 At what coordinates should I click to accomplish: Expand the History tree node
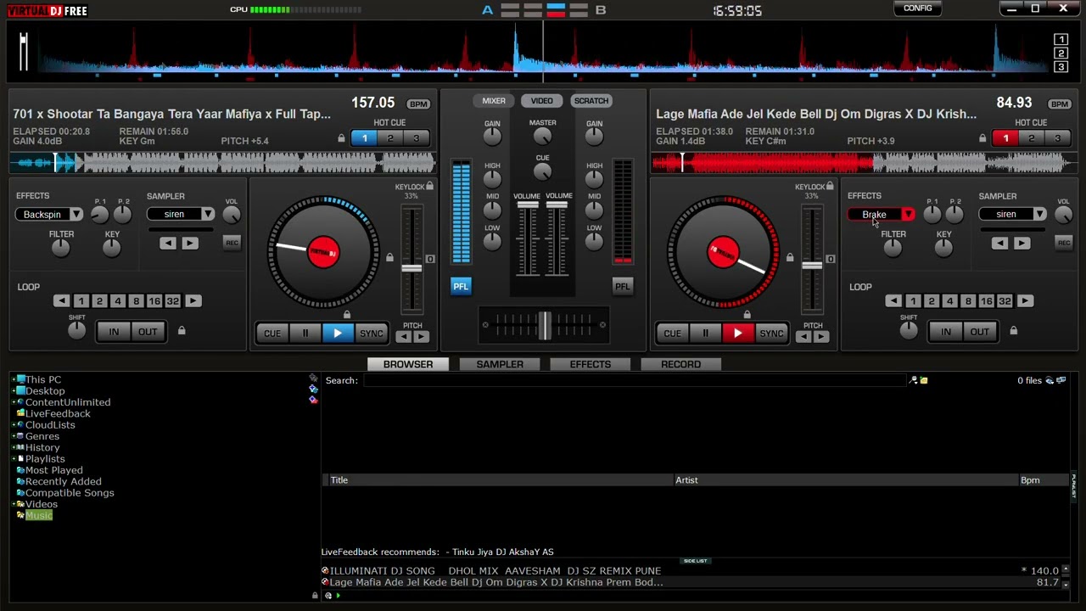tap(14, 448)
